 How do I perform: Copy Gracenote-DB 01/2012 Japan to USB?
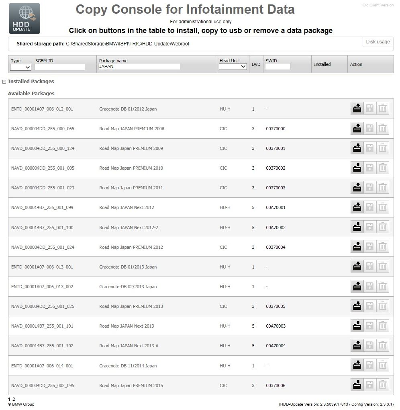click(x=370, y=108)
